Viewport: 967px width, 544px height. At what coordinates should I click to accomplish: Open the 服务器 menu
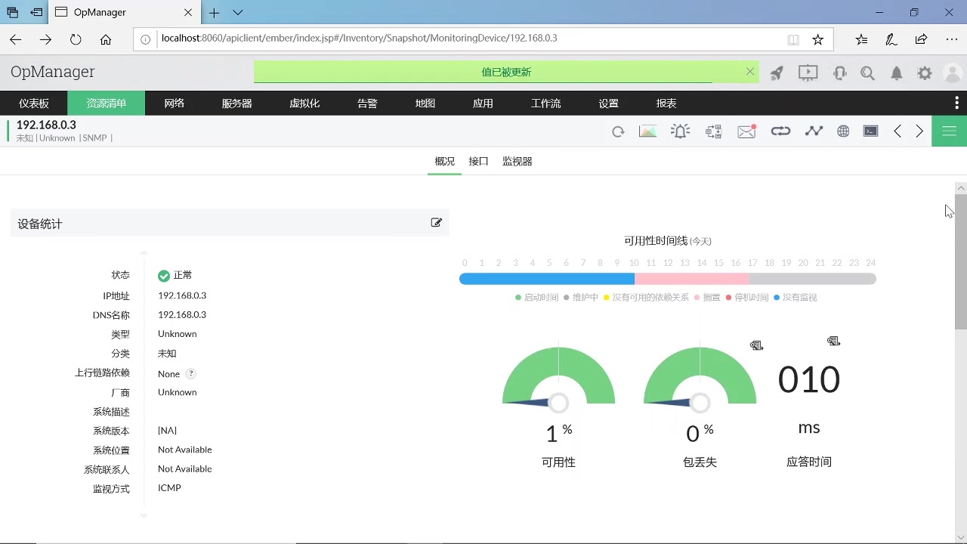236,104
